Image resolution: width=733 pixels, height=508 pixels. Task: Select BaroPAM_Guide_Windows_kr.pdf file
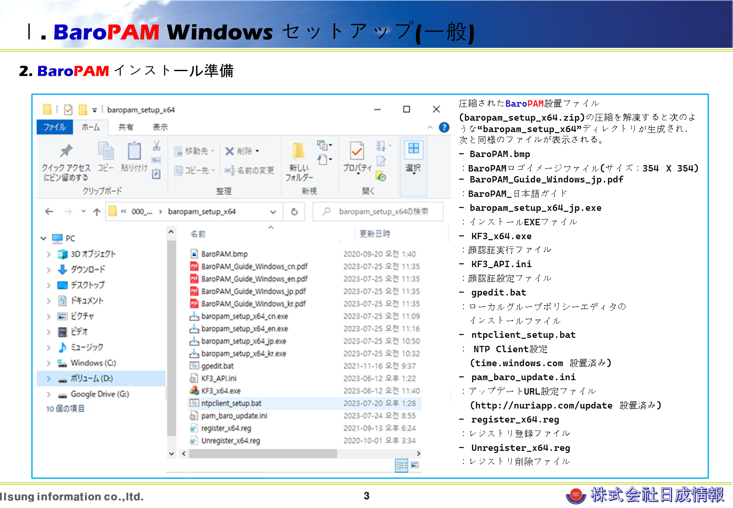point(254,304)
